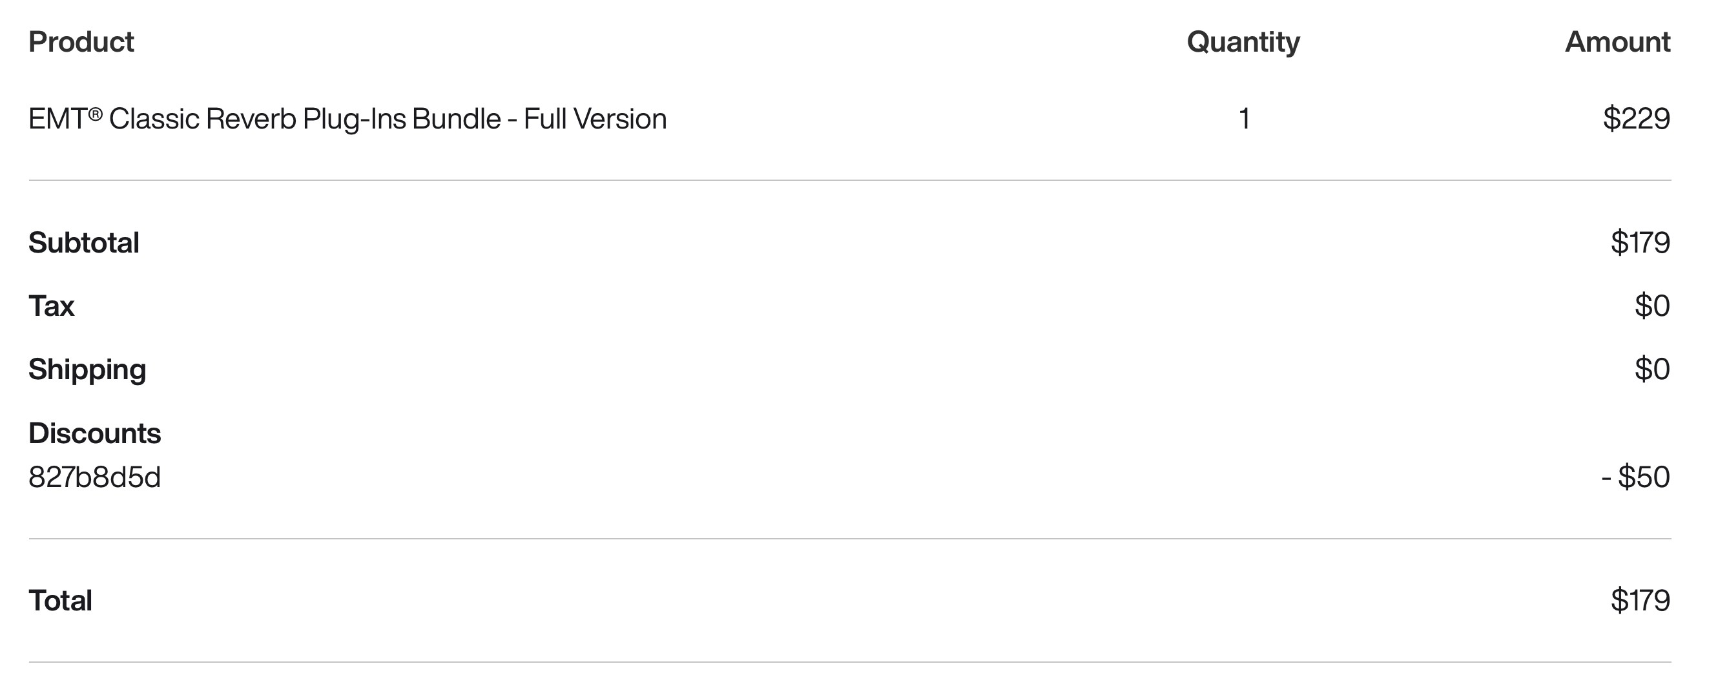This screenshot has height=686, width=1718.
Task: Click the Tax label
Action: [52, 306]
